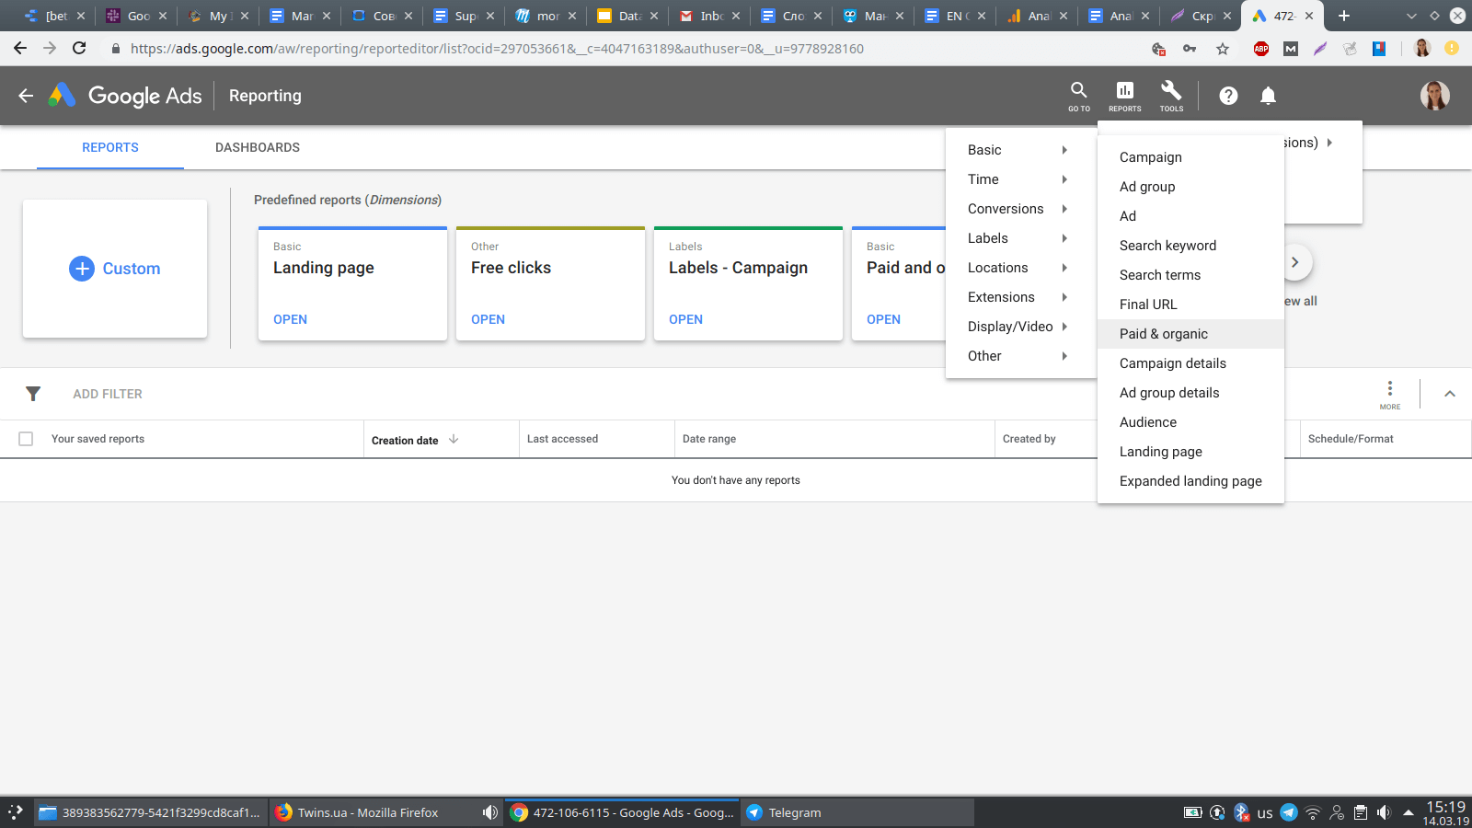1472x828 pixels.
Task: Bookmark this page with star icon
Action: tap(1223, 49)
